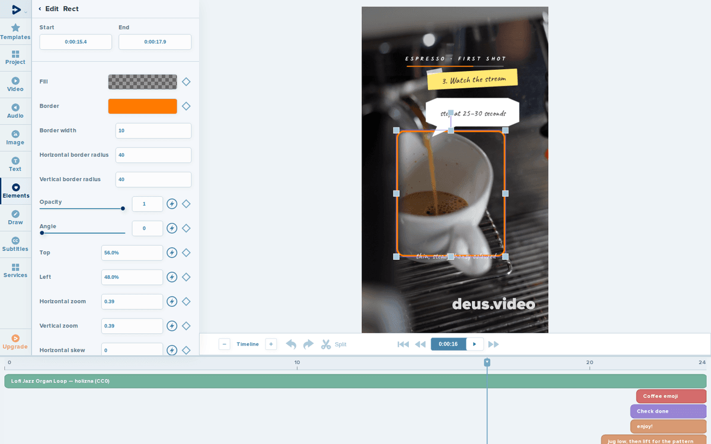711x444 pixels.
Task: Toggle keyframe diamond for Top
Action: coord(186,253)
